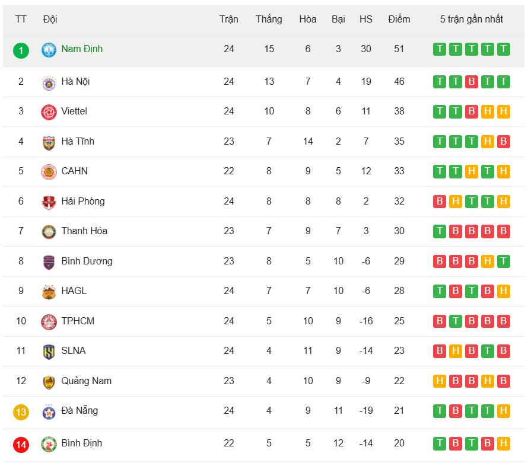
Task: Click the Bình Định team logo
Action: coord(49,444)
